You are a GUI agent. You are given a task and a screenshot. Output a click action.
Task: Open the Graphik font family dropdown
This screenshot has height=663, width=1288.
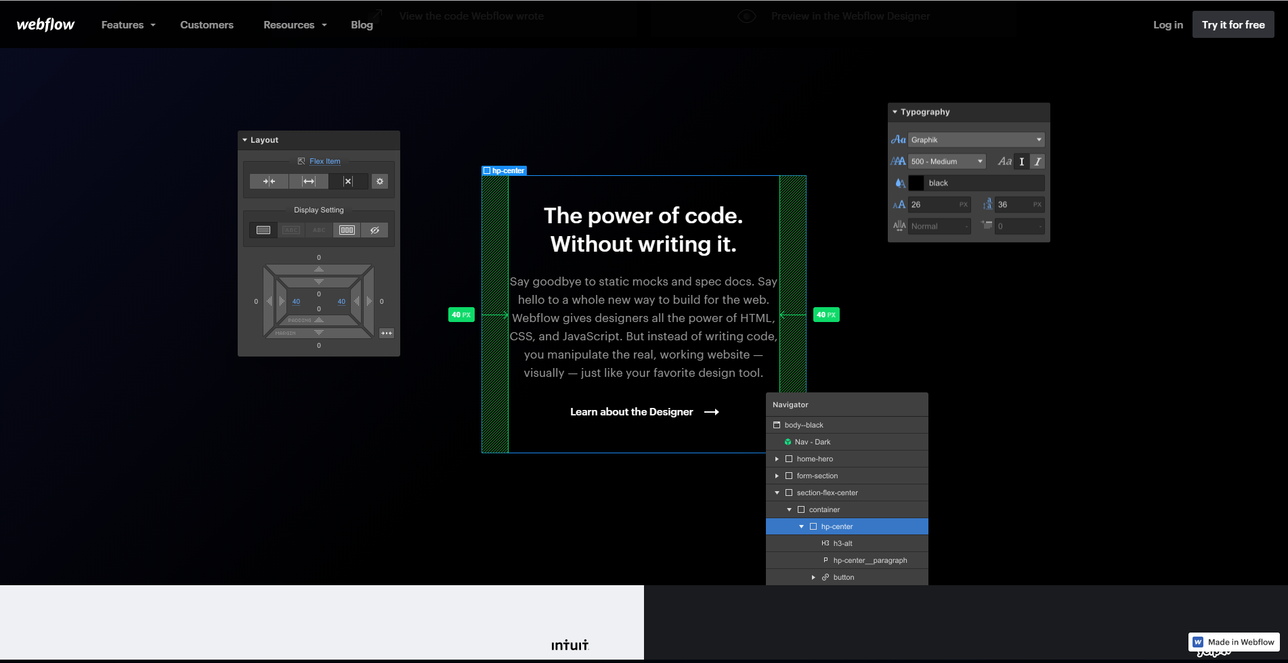(976, 140)
